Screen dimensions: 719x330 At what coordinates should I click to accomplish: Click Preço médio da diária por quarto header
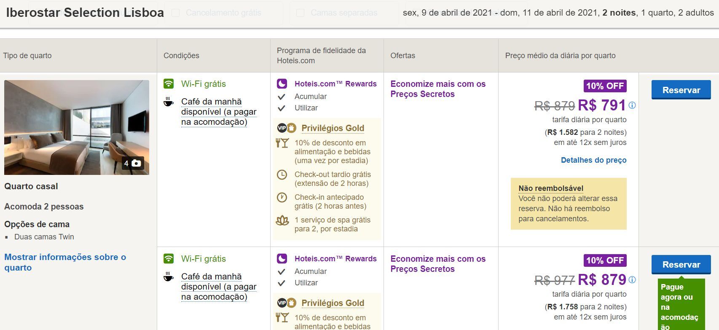(560, 56)
